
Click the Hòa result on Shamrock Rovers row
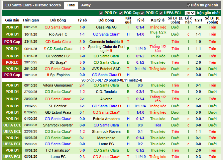(x=158, y=125)
